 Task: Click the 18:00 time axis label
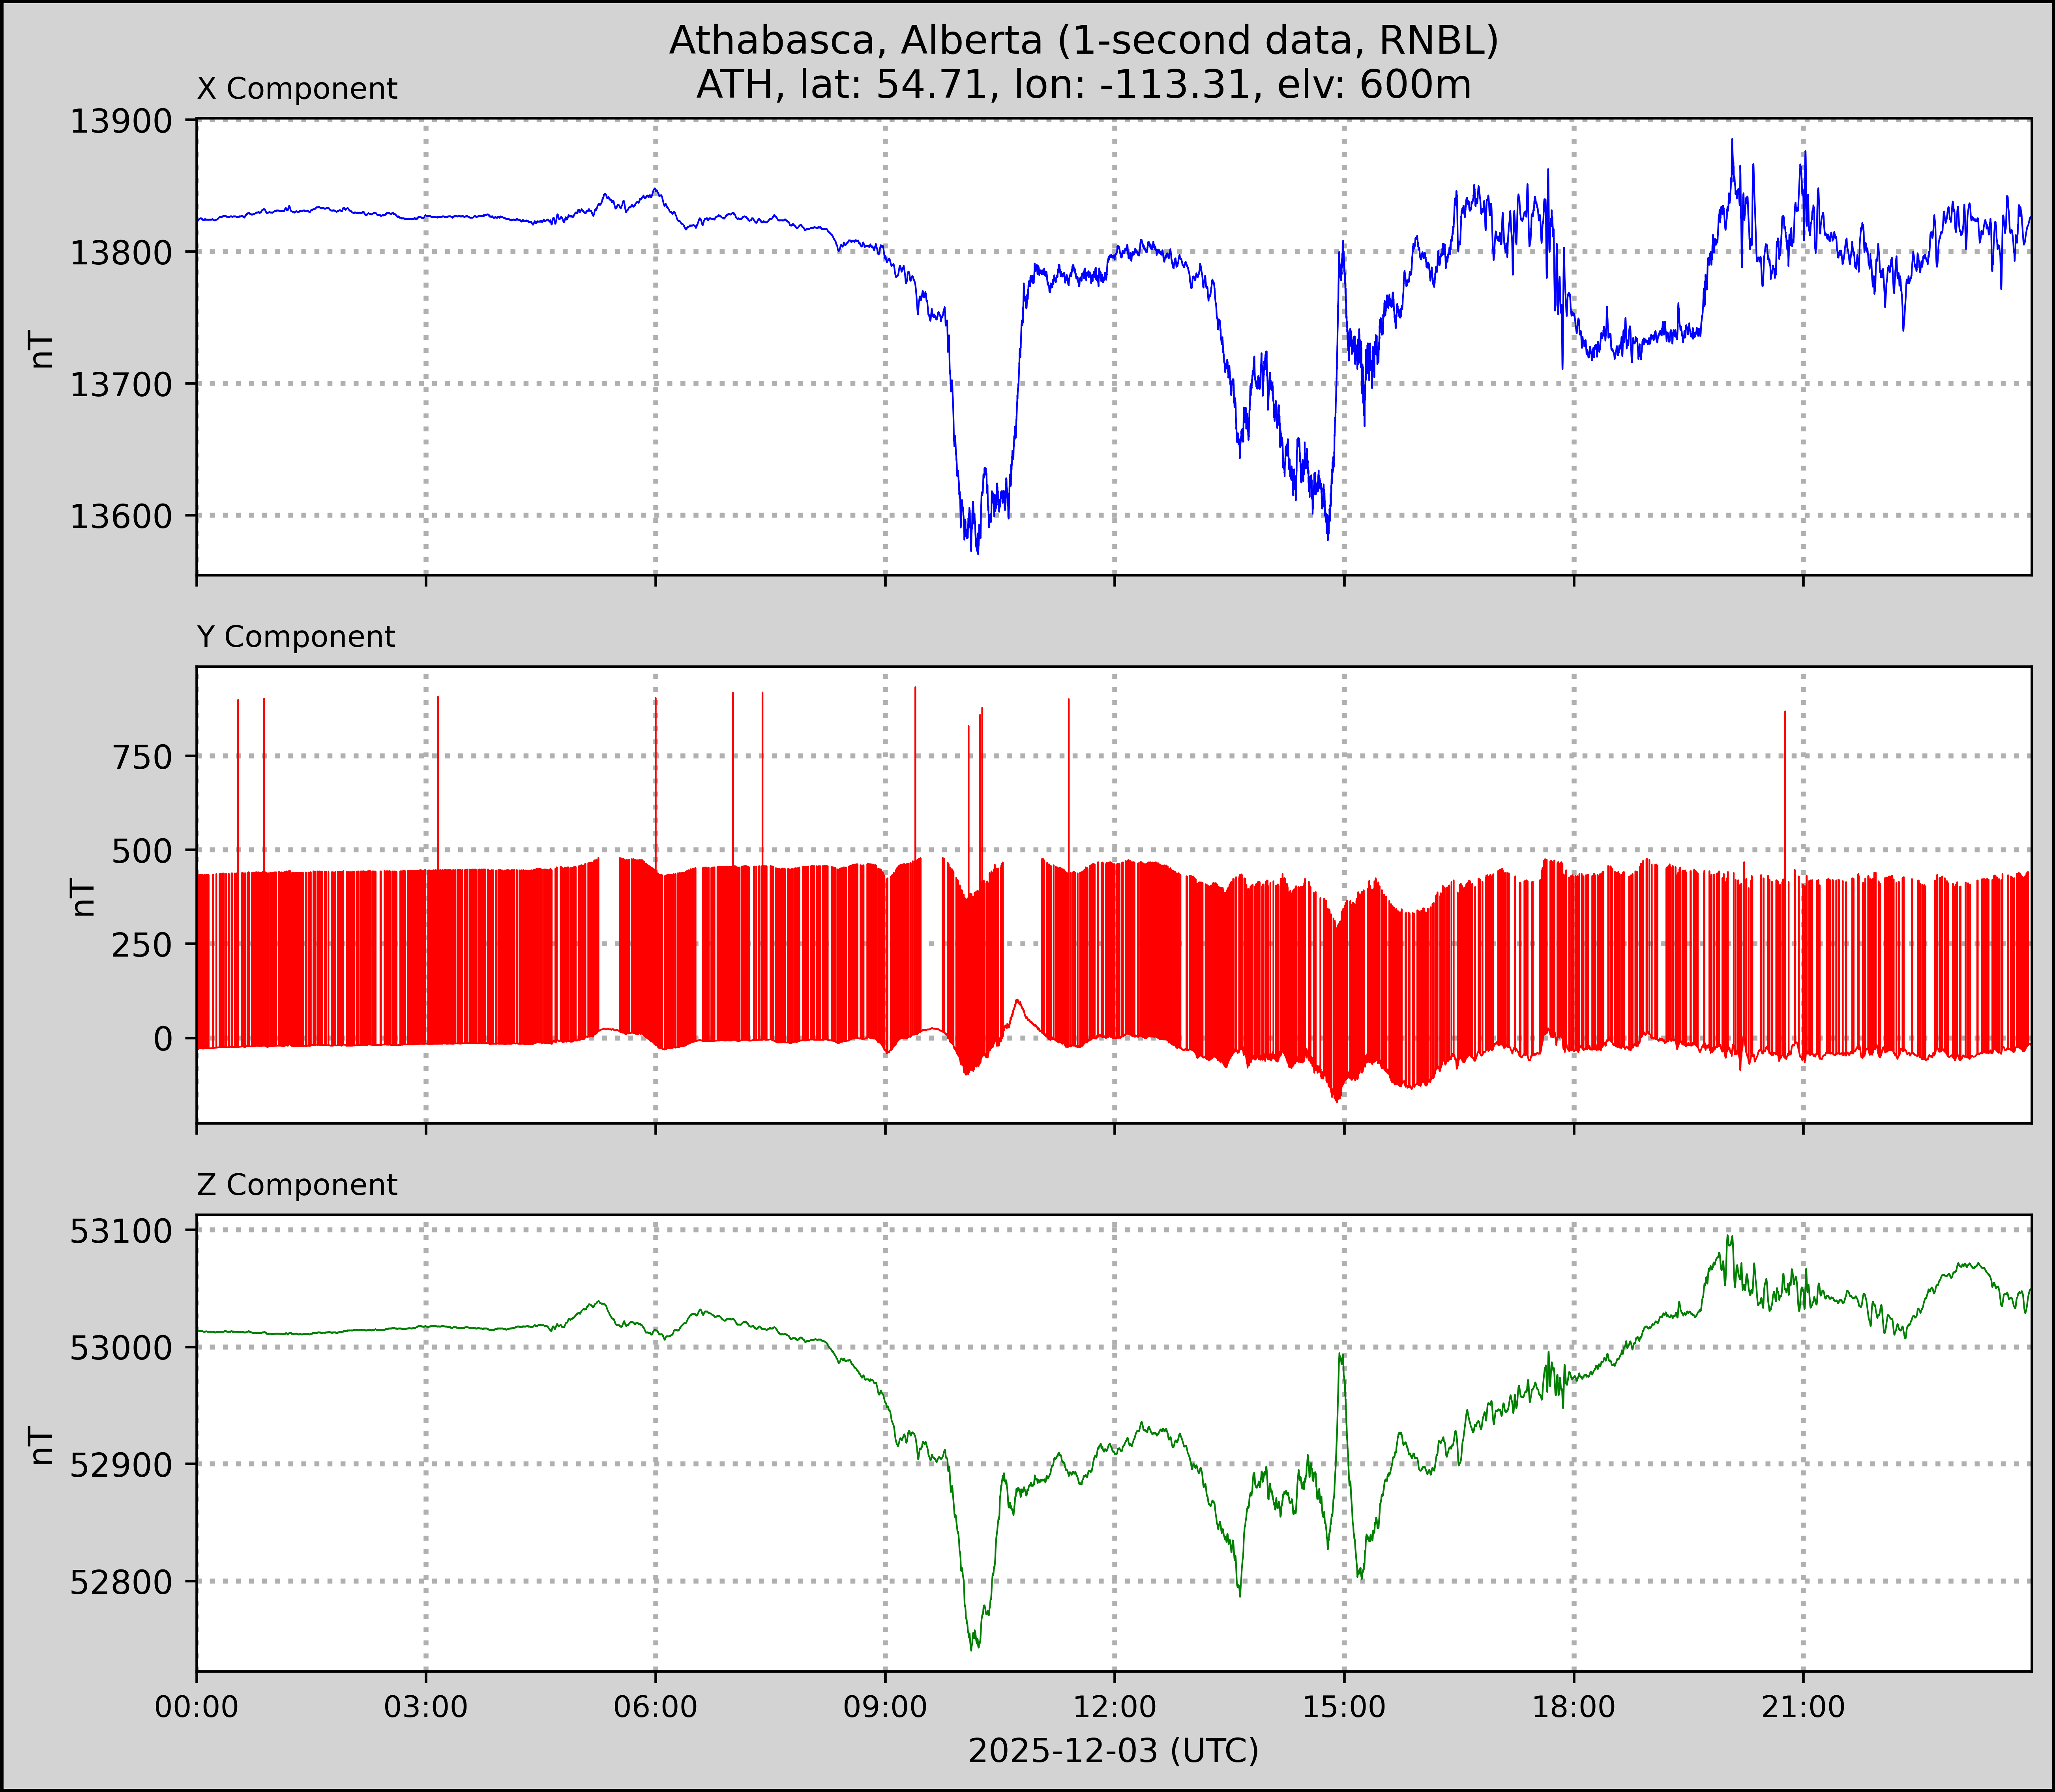pyautogui.click(x=1573, y=1706)
